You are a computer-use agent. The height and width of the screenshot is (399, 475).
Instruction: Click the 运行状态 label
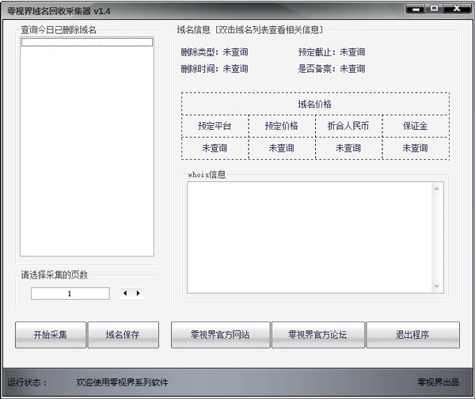(27, 382)
